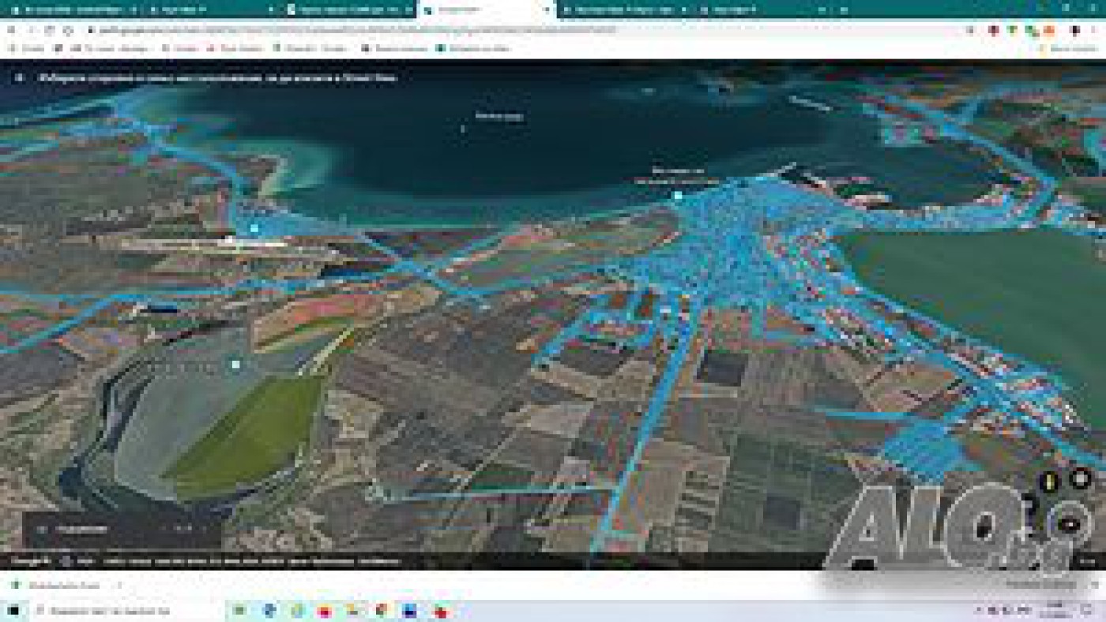Open the bookmarks folder at the bar's right end
The height and width of the screenshot is (622, 1106).
click(x=1066, y=48)
